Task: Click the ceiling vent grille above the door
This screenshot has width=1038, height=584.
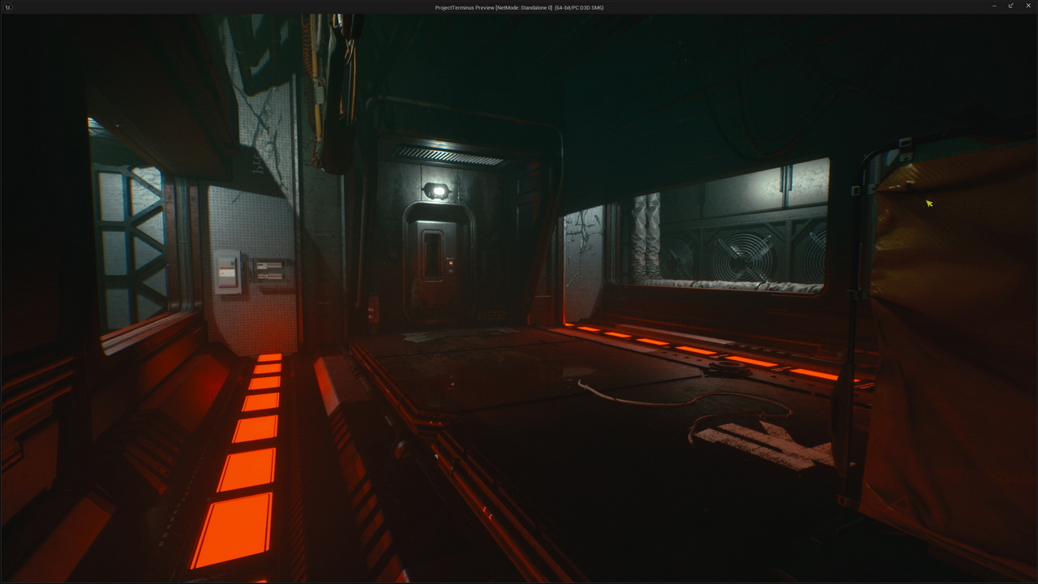Action: click(448, 155)
